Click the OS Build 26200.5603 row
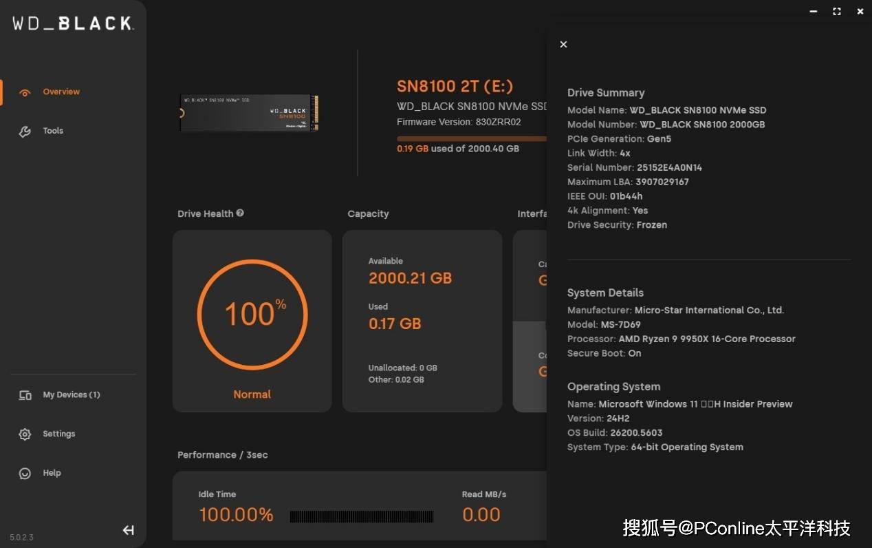The image size is (872, 548). click(615, 433)
